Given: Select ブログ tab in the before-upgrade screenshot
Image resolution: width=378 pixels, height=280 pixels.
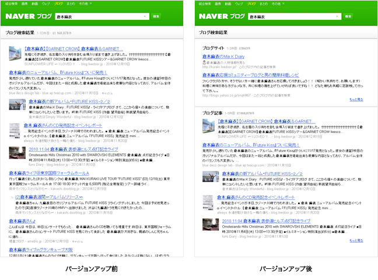Looking at the screenshot, I should point(58,3).
